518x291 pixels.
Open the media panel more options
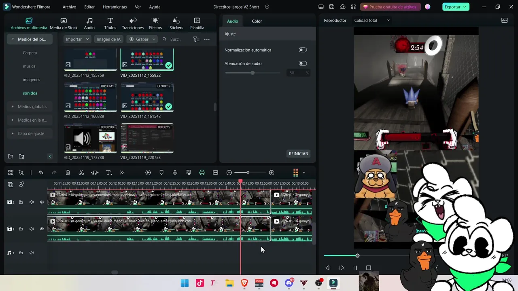click(x=207, y=39)
